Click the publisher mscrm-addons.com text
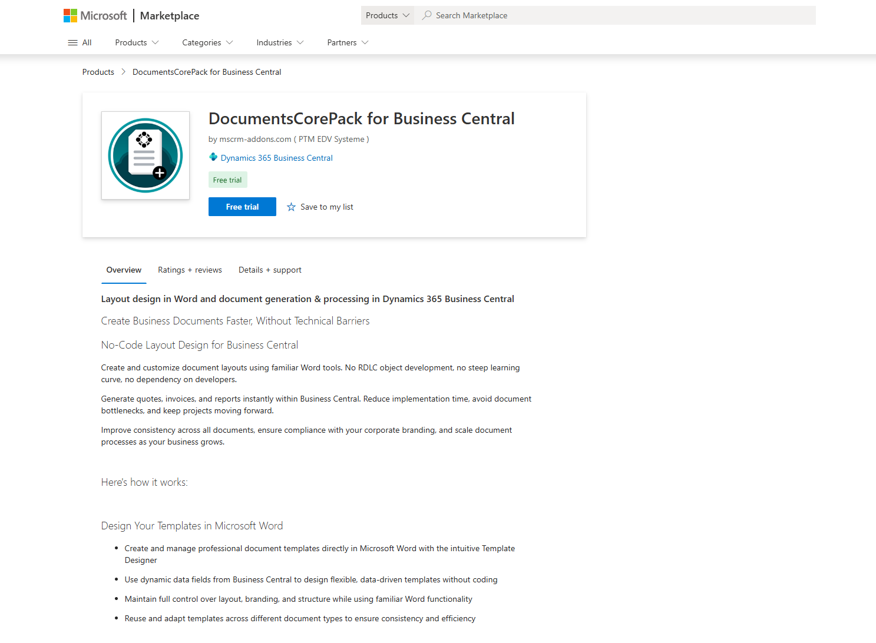The height and width of the screenshot is (643, 876). point(289,139)
